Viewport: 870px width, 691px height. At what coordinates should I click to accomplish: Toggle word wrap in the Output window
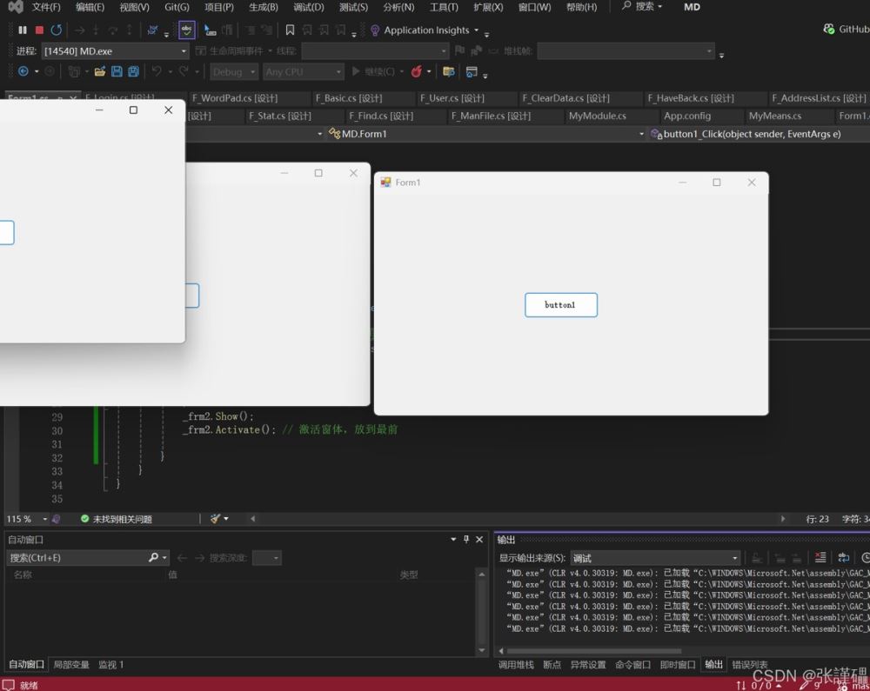click(x=844, y=557)
